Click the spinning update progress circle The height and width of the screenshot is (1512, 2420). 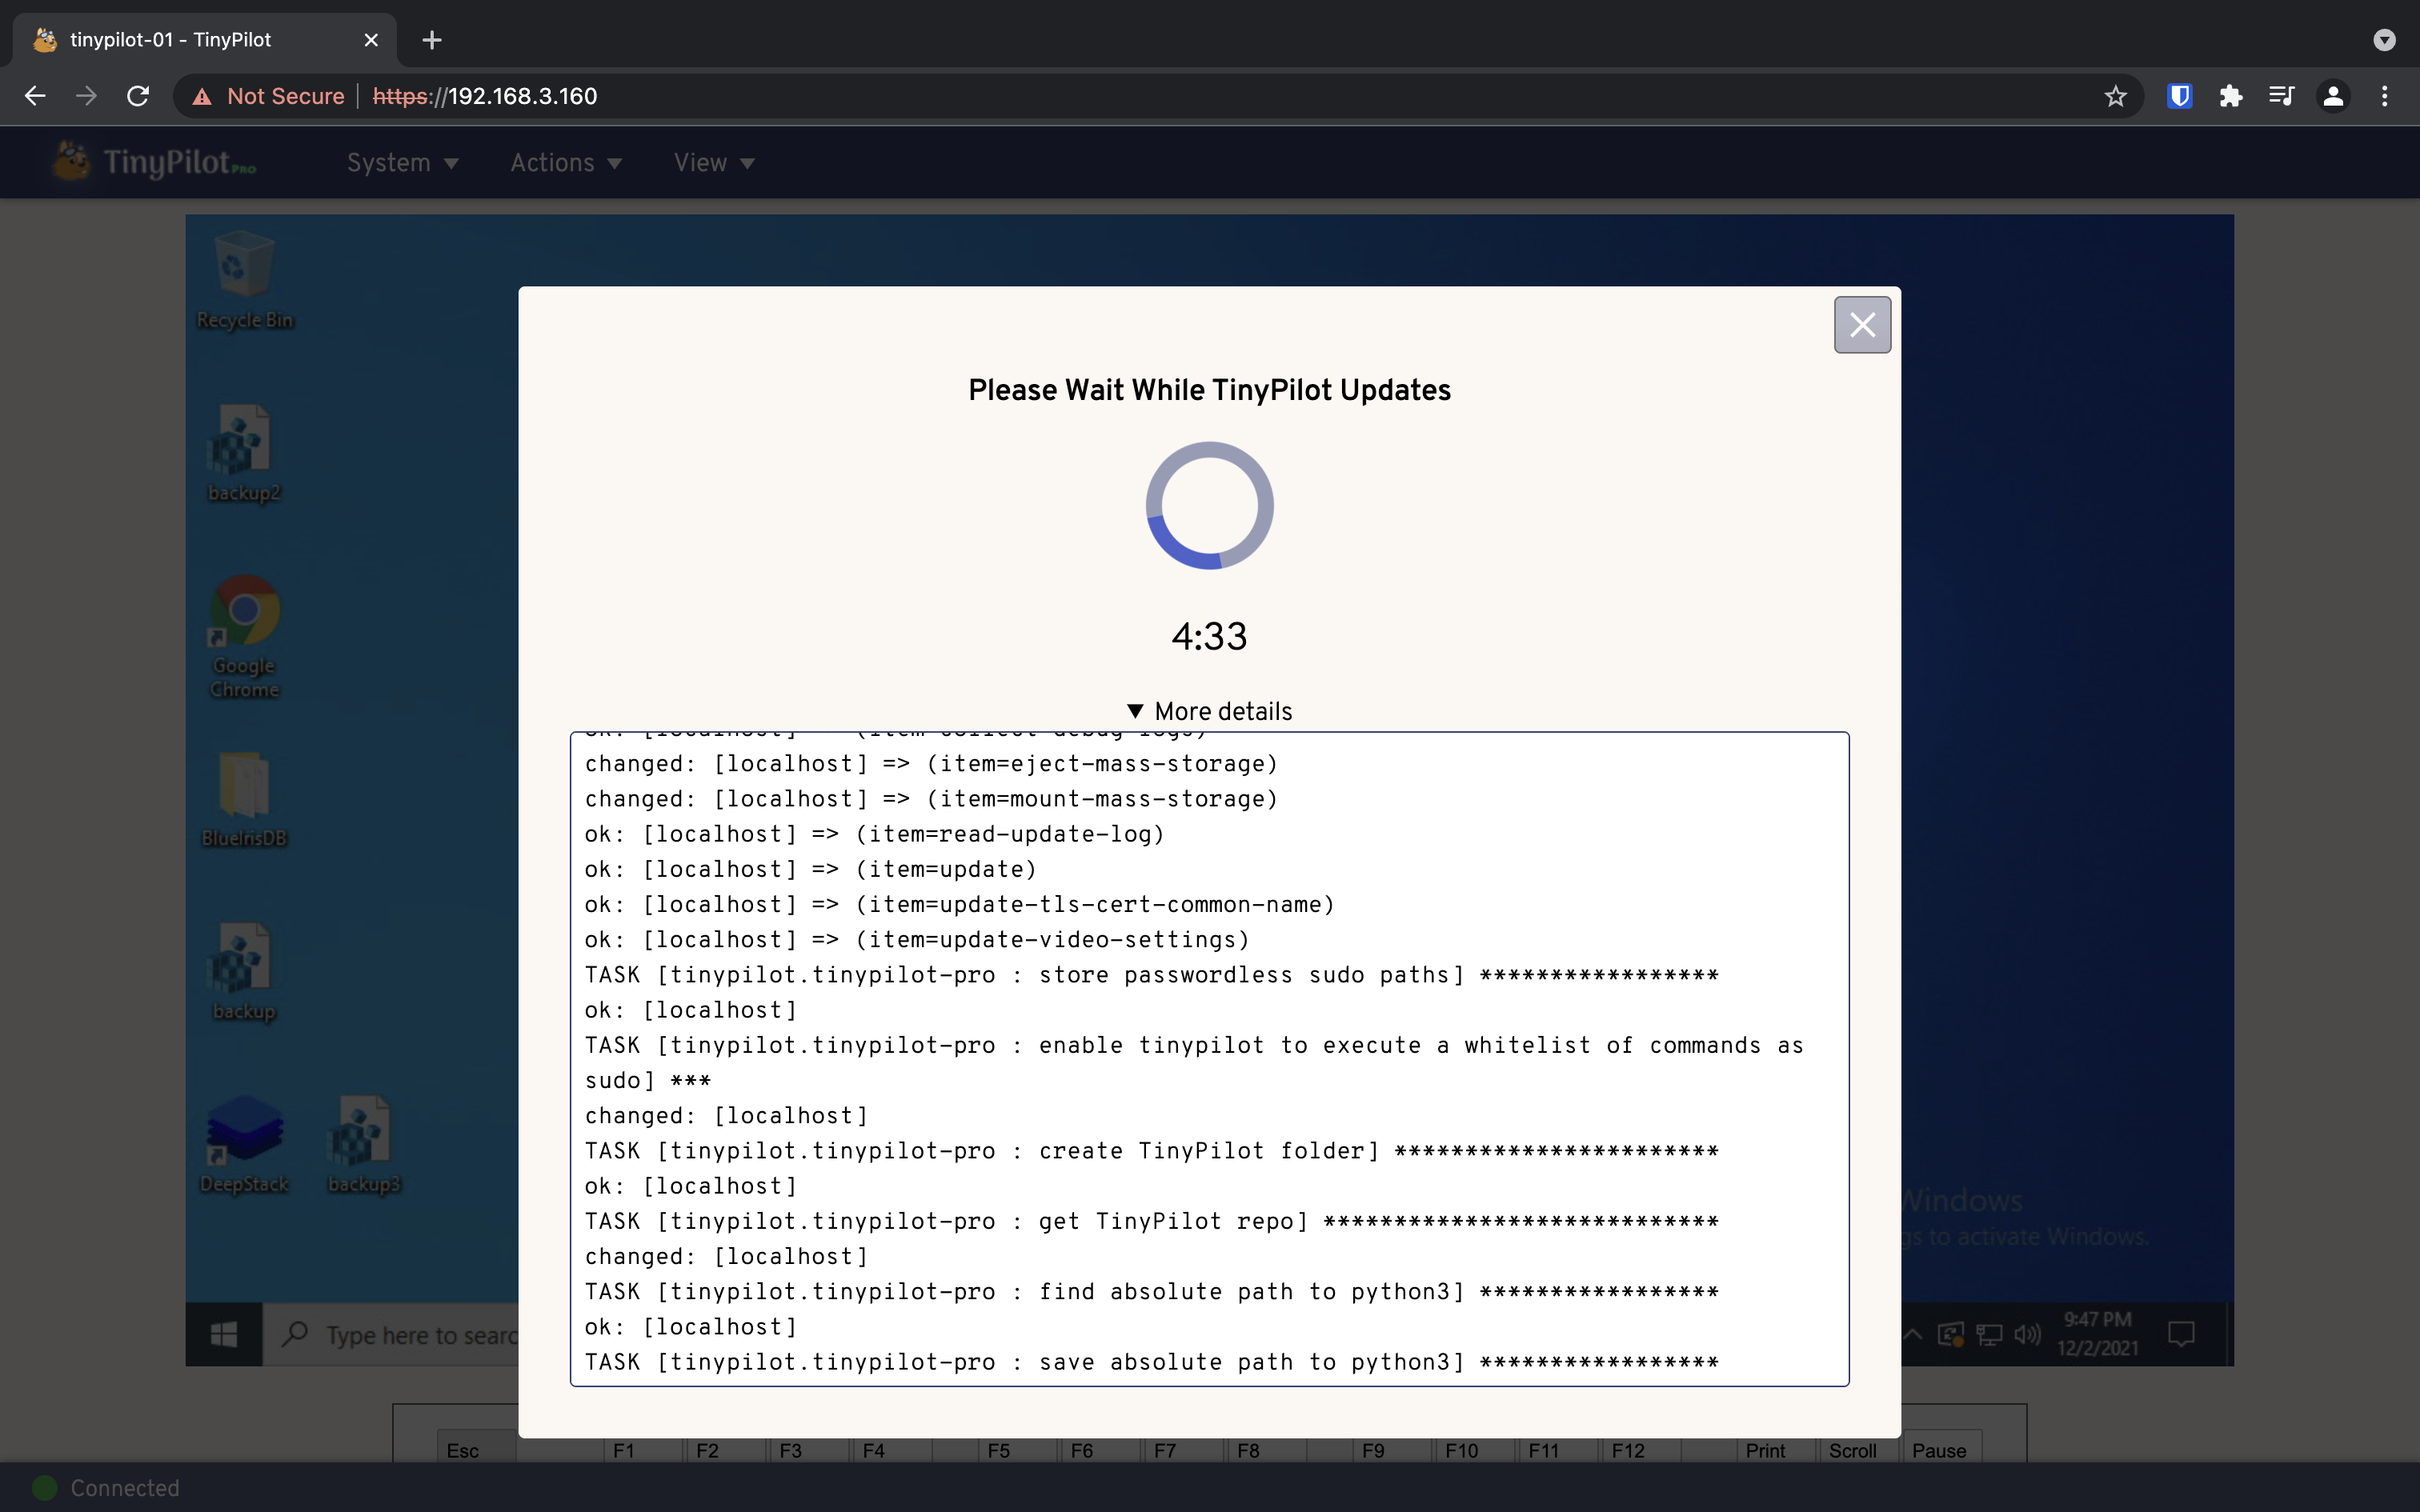(1209, 505)
